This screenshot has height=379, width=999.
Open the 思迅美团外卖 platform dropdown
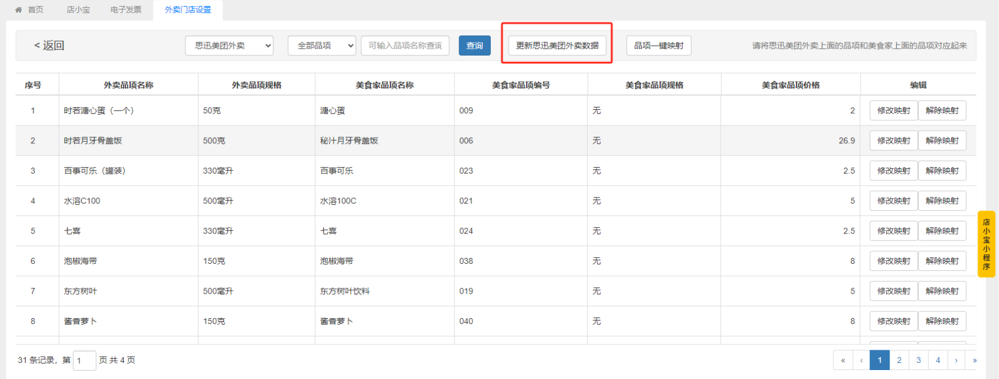pos(229,45)
